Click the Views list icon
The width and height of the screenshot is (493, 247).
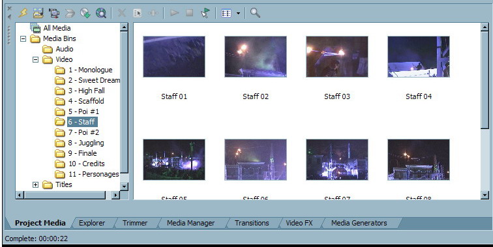tap(226, 13)
